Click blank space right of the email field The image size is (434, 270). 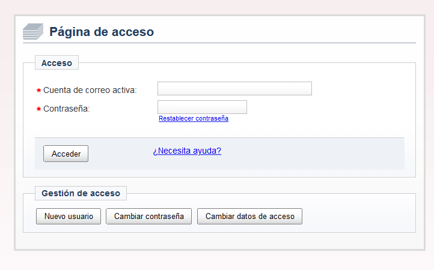362,88
